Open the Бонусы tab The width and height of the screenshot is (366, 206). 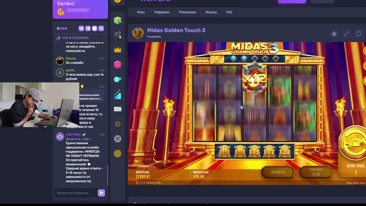[x=211, y=12]
